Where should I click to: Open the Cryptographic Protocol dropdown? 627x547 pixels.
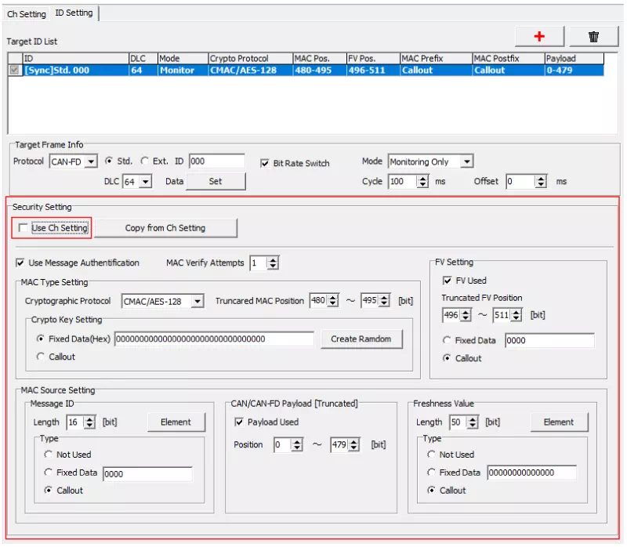pos(198,301)
